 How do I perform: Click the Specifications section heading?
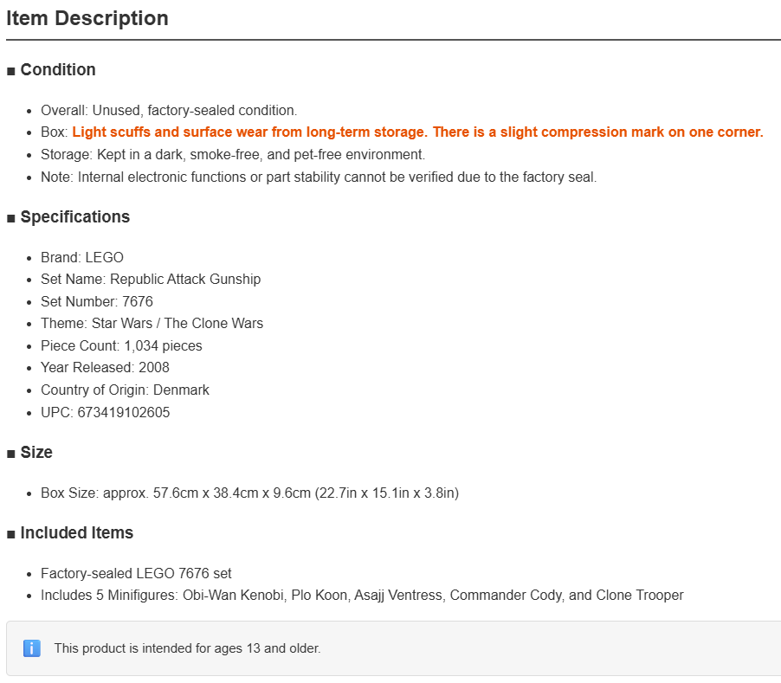[x=74, y=217]
